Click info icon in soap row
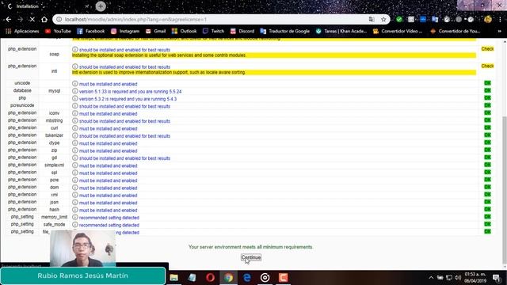The height and width of the screenshot is (285, 507). coord(75,49)
